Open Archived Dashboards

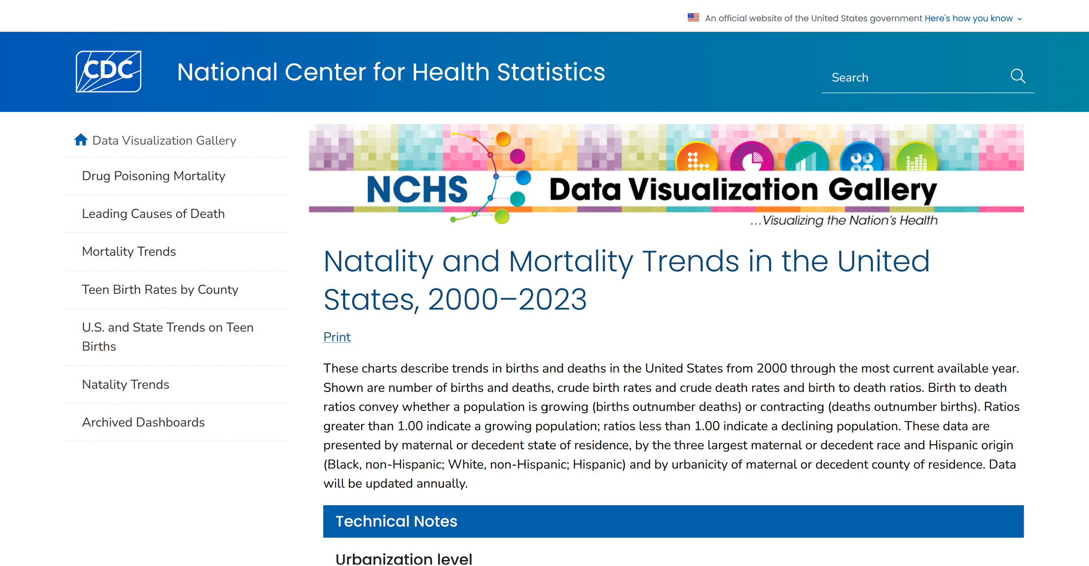click(143, 422)
